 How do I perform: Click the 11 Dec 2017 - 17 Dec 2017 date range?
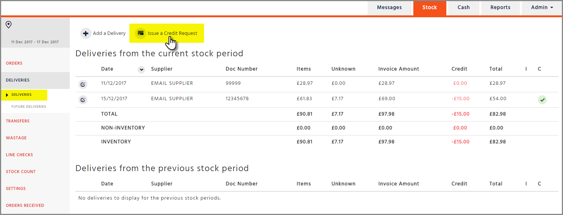(x=35, y=42)
